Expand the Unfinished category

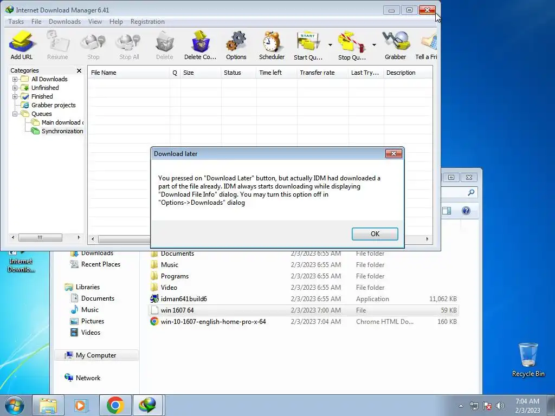pyautogui.click(x=15, y=88)
